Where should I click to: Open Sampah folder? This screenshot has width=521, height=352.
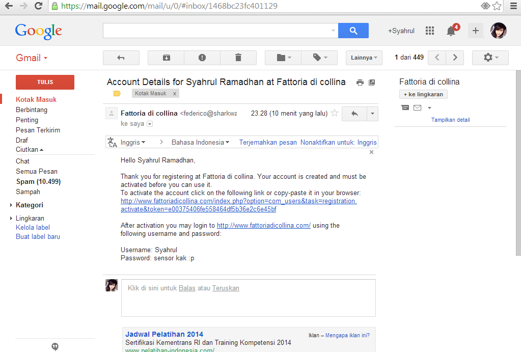pyautogui.click(x=28, y=192)
